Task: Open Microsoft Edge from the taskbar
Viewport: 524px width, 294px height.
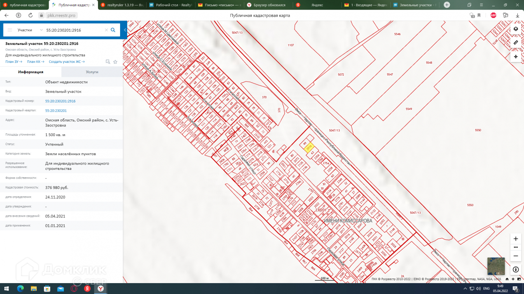Action: pos(20,289)
